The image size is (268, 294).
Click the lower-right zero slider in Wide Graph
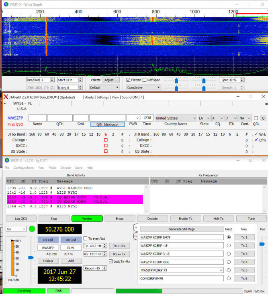pos(204,88)
